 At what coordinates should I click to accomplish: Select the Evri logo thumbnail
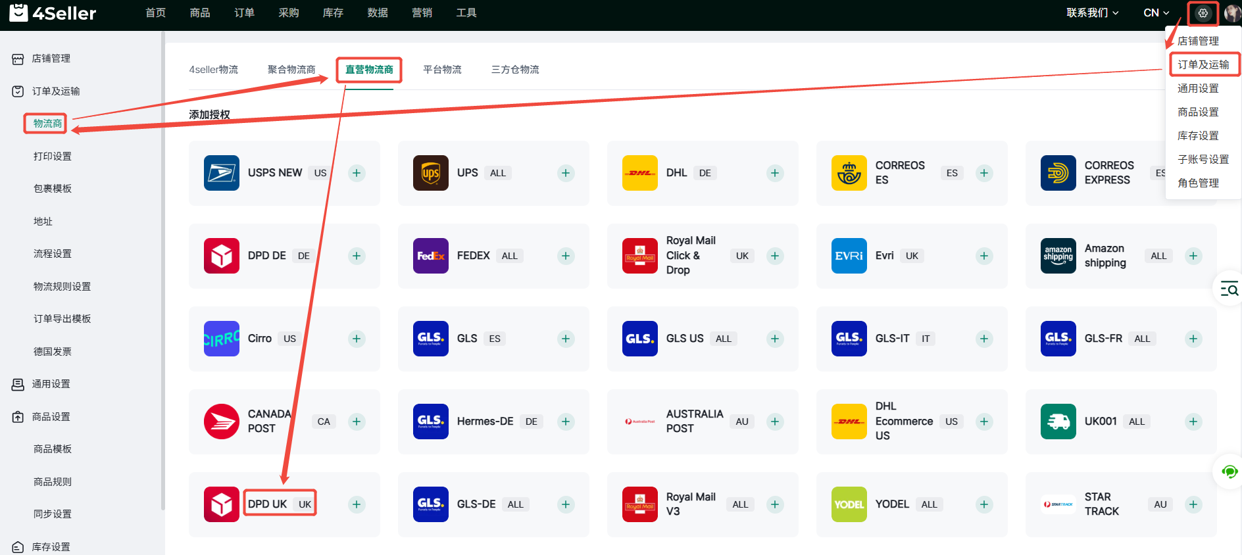849,256
